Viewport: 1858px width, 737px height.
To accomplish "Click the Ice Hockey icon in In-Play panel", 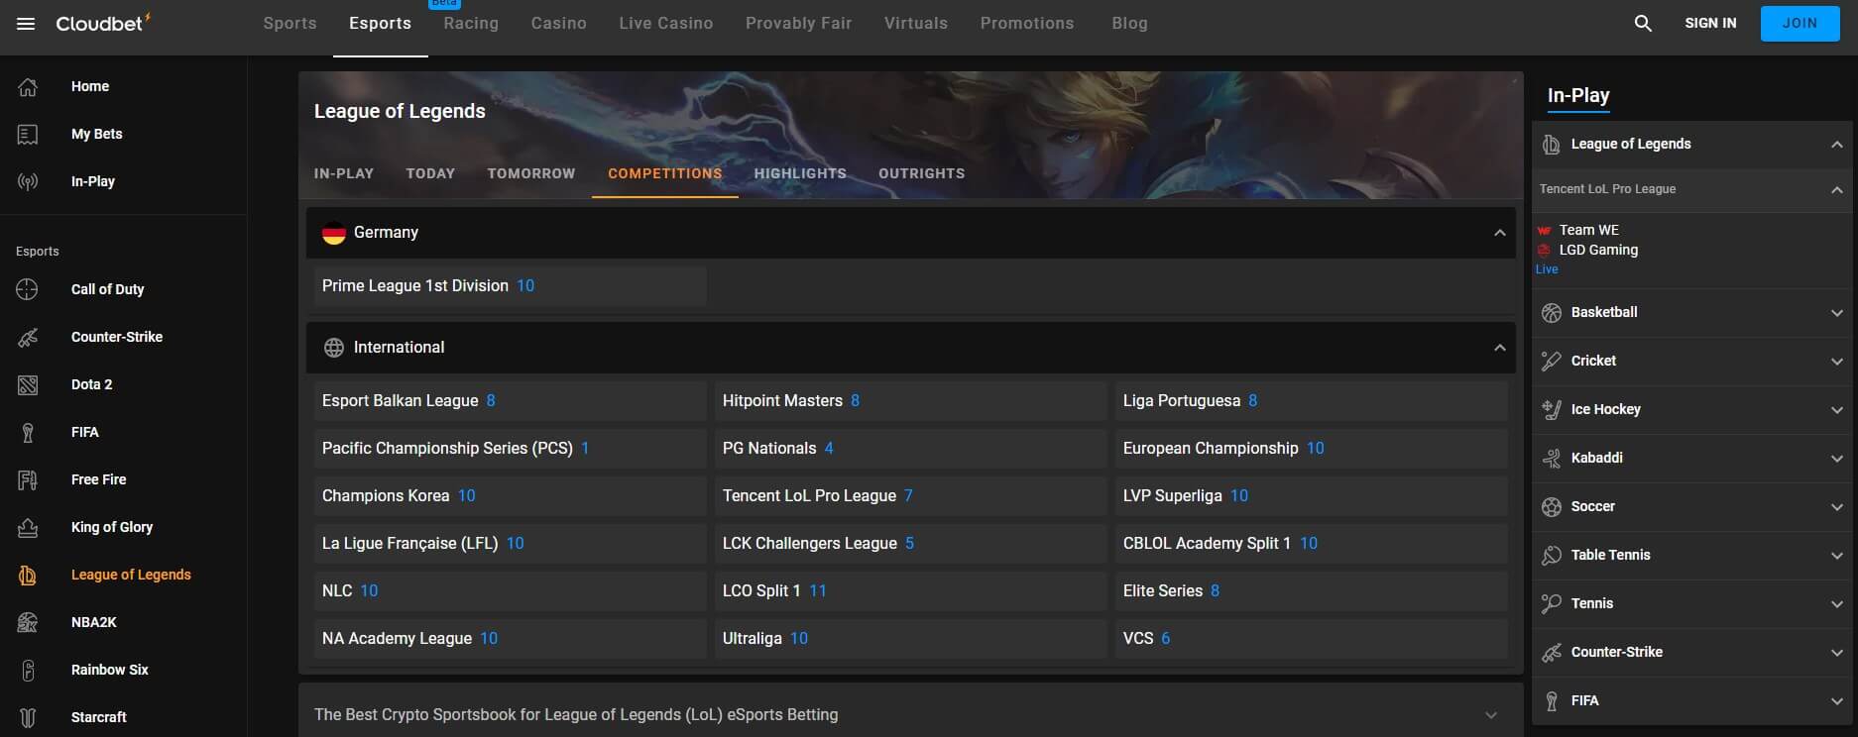I will pyautogui.click(x=1552, y=410).
